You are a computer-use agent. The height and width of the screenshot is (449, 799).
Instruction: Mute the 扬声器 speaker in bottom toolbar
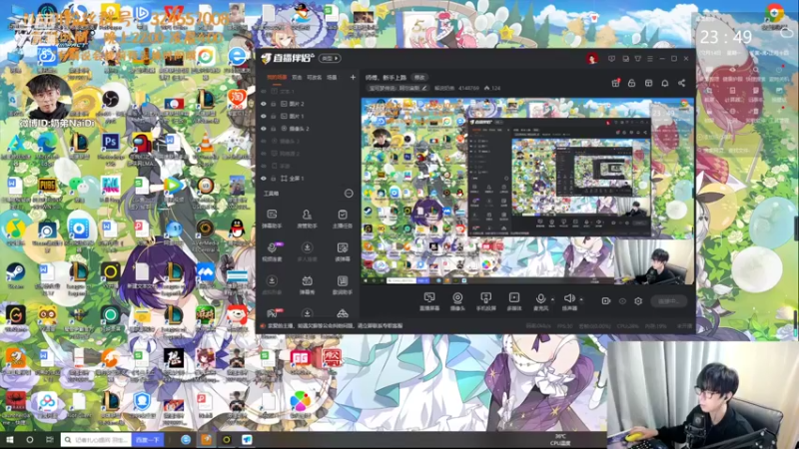569,301
